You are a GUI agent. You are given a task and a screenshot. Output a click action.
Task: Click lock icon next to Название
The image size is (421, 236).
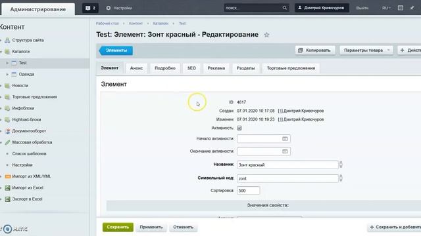point(341,165)
